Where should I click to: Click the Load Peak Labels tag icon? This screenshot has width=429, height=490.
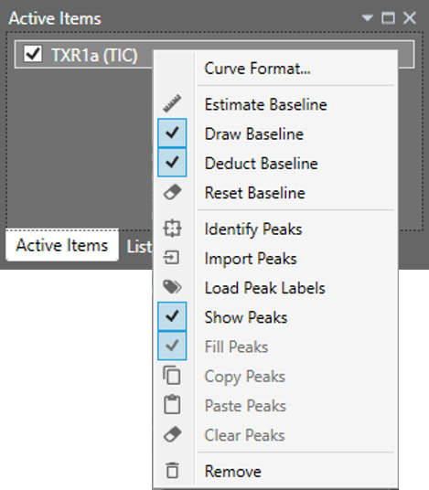pos(172,287)
